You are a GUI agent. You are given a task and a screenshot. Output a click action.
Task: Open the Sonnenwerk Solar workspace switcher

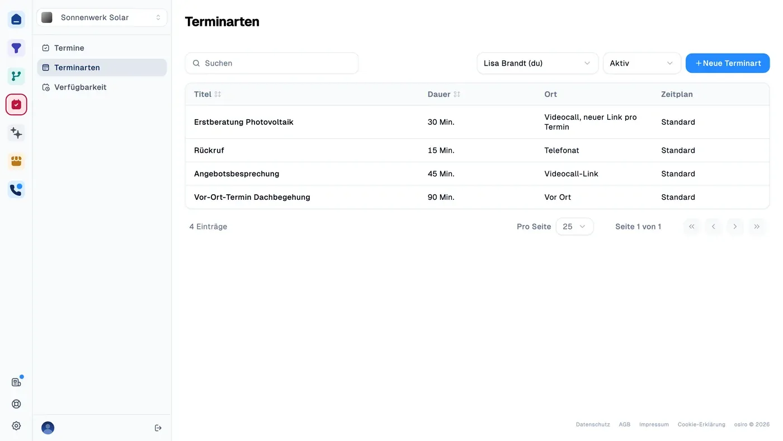point(102,17)
